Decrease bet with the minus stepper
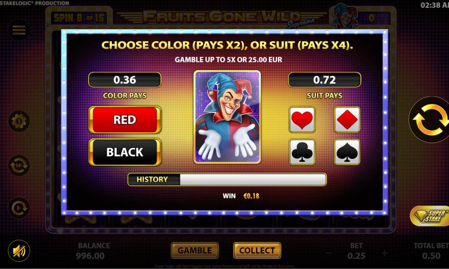 coord(329,253)
